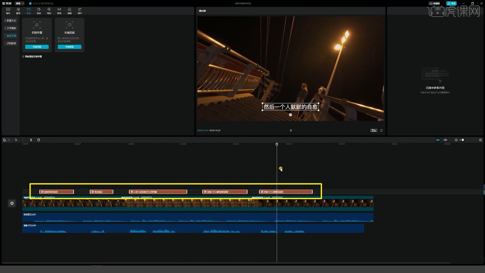
Task: Split clip at playhead
Action: tap(31, 140)
